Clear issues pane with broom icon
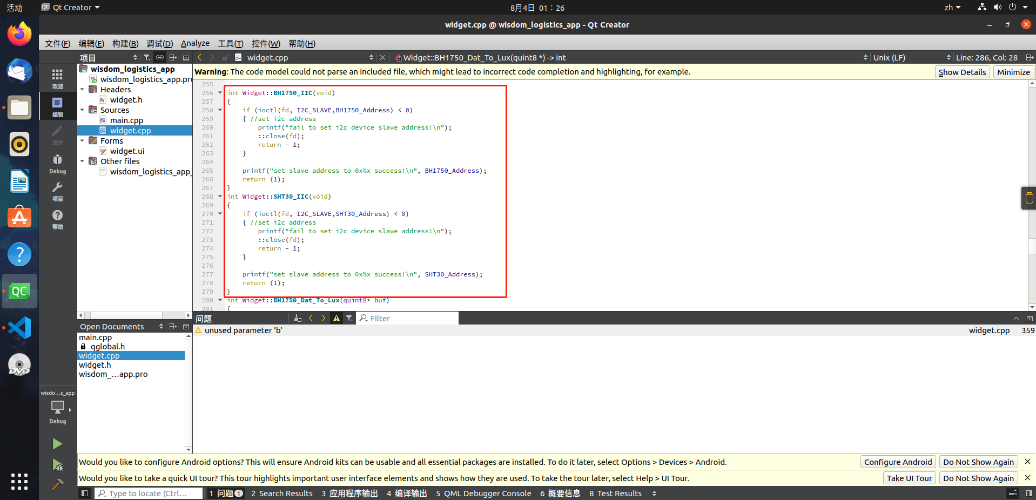Screen dimensions: 1036x500 tap(298, 318)
